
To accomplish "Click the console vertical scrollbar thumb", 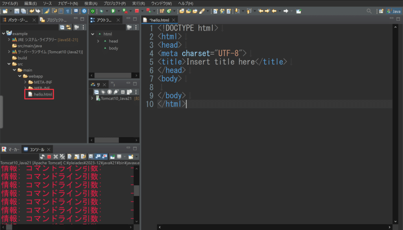I will click(137, 190).
